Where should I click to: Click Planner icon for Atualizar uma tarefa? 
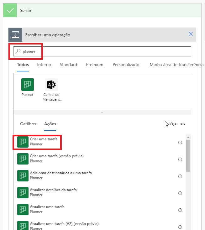tap(23, 209)
